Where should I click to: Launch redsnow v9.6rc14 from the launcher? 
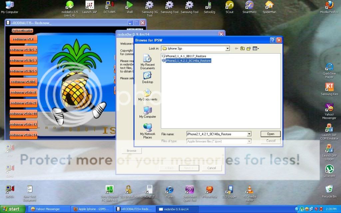point(23,135)
